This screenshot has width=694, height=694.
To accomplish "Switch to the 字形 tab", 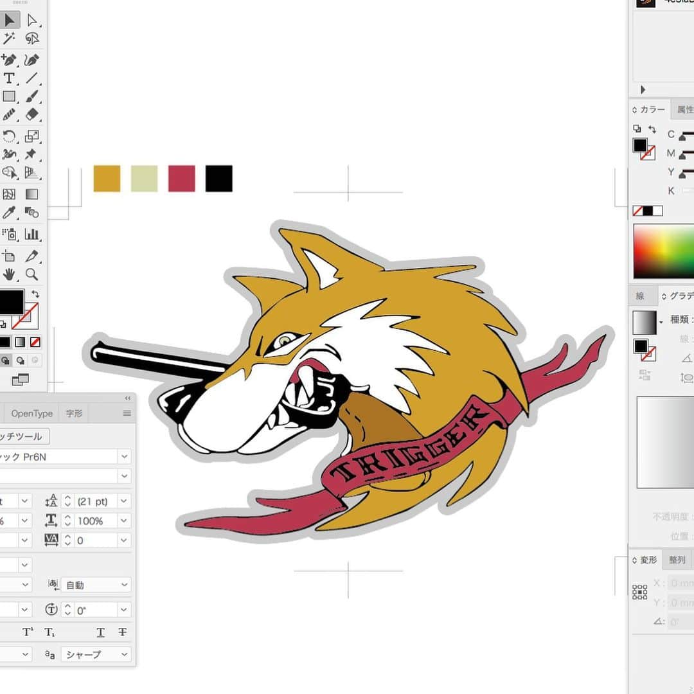I will (74, 413).
